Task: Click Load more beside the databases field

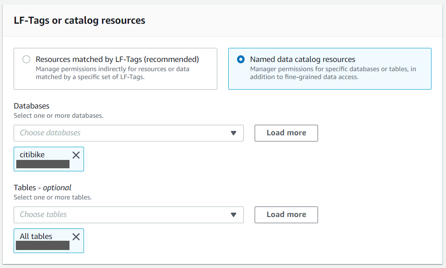Action: pyautogui.click(x=286, y=133)
